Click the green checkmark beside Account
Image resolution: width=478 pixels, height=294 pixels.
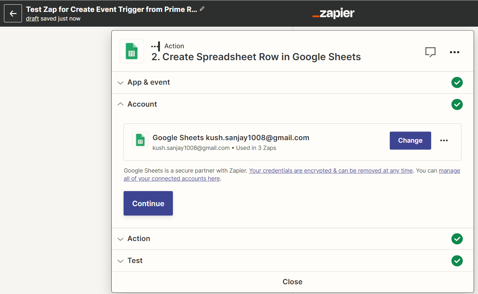457,104
